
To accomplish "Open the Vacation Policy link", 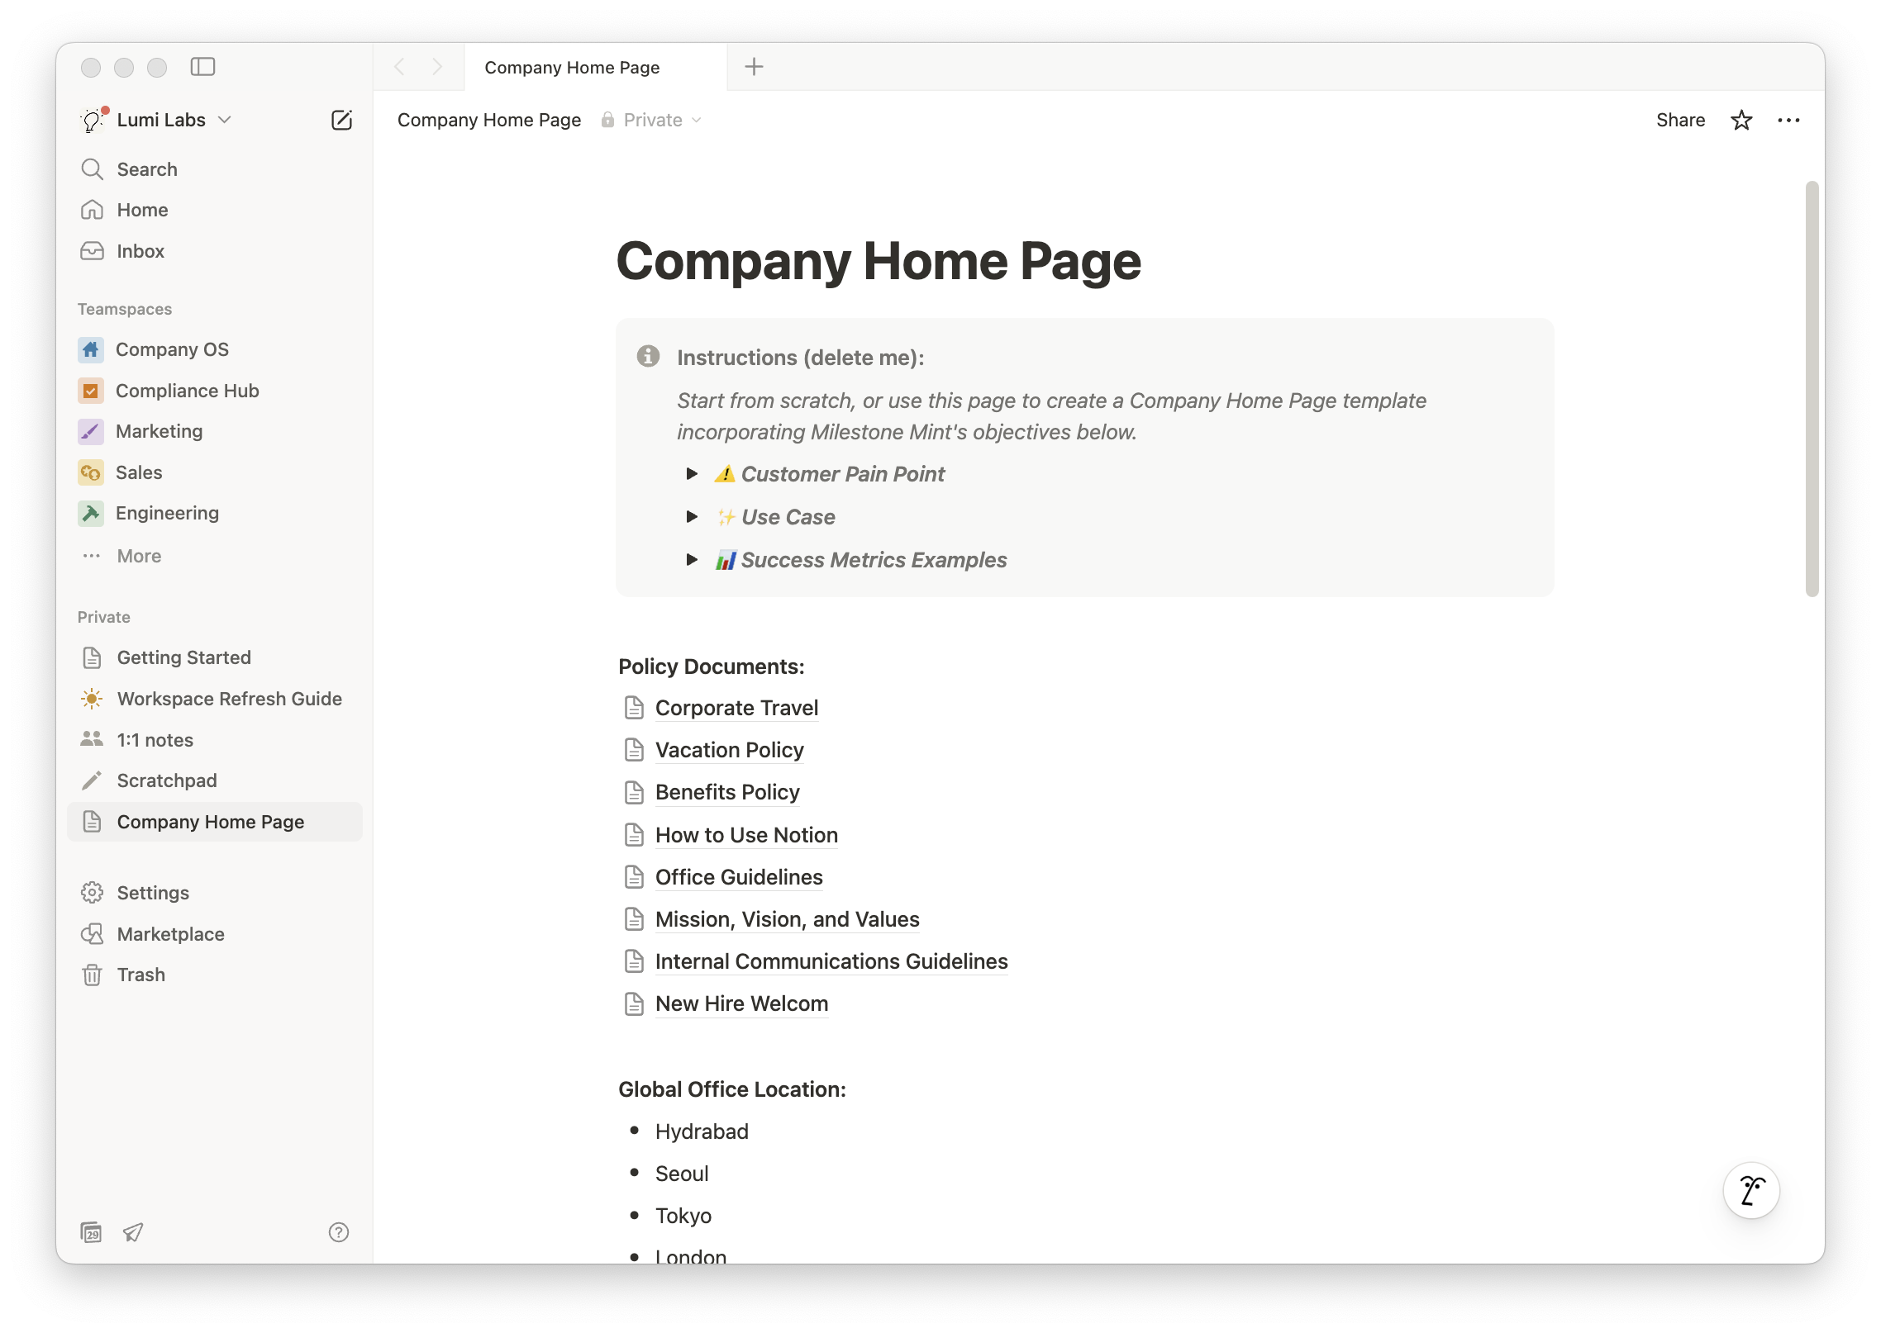I will coord(728,750).
